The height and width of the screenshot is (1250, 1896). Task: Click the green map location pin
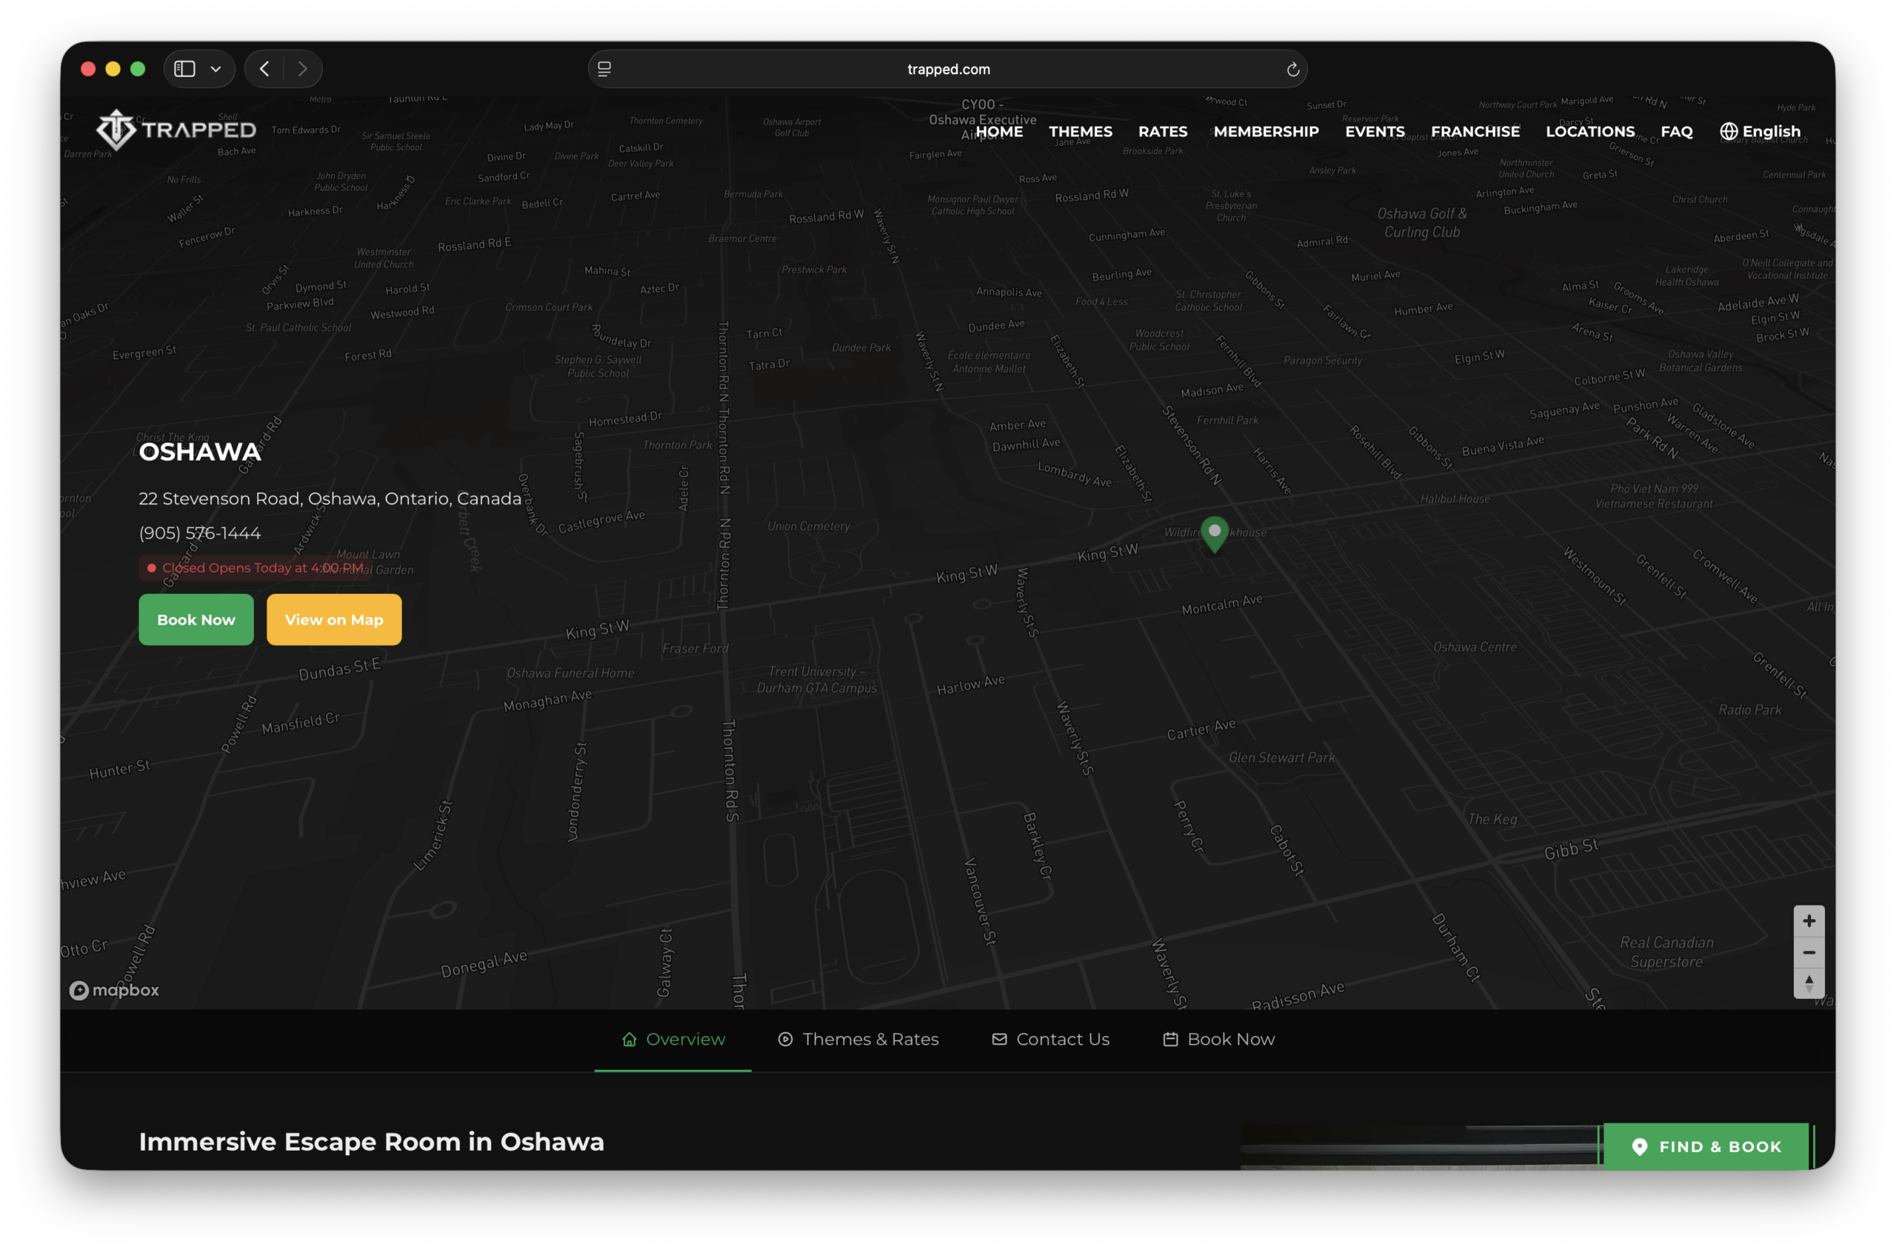point(1215,533)
